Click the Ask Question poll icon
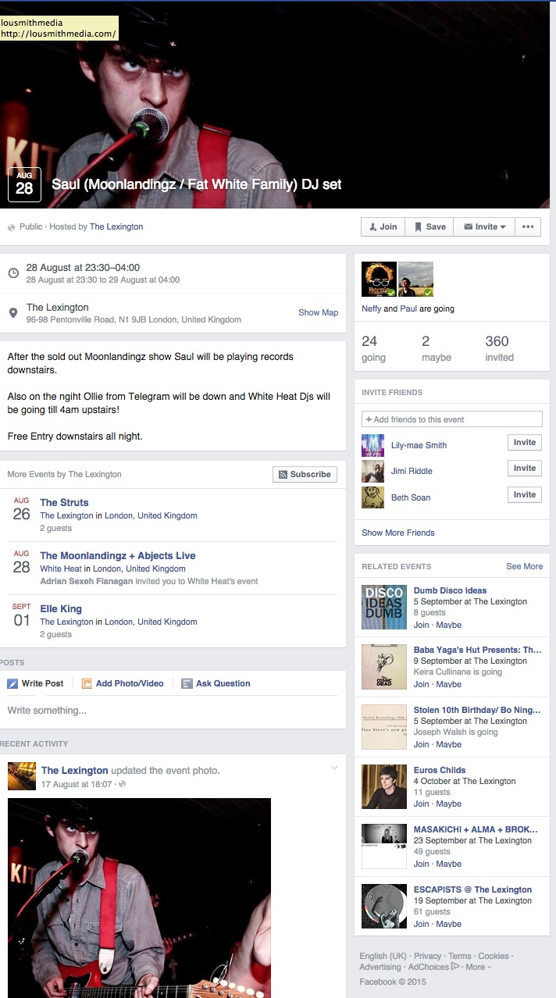 tap(187, 683)
